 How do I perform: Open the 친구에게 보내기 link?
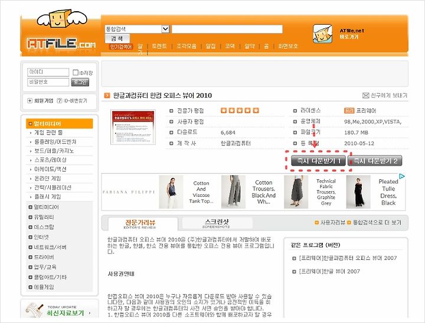(389, 95)
